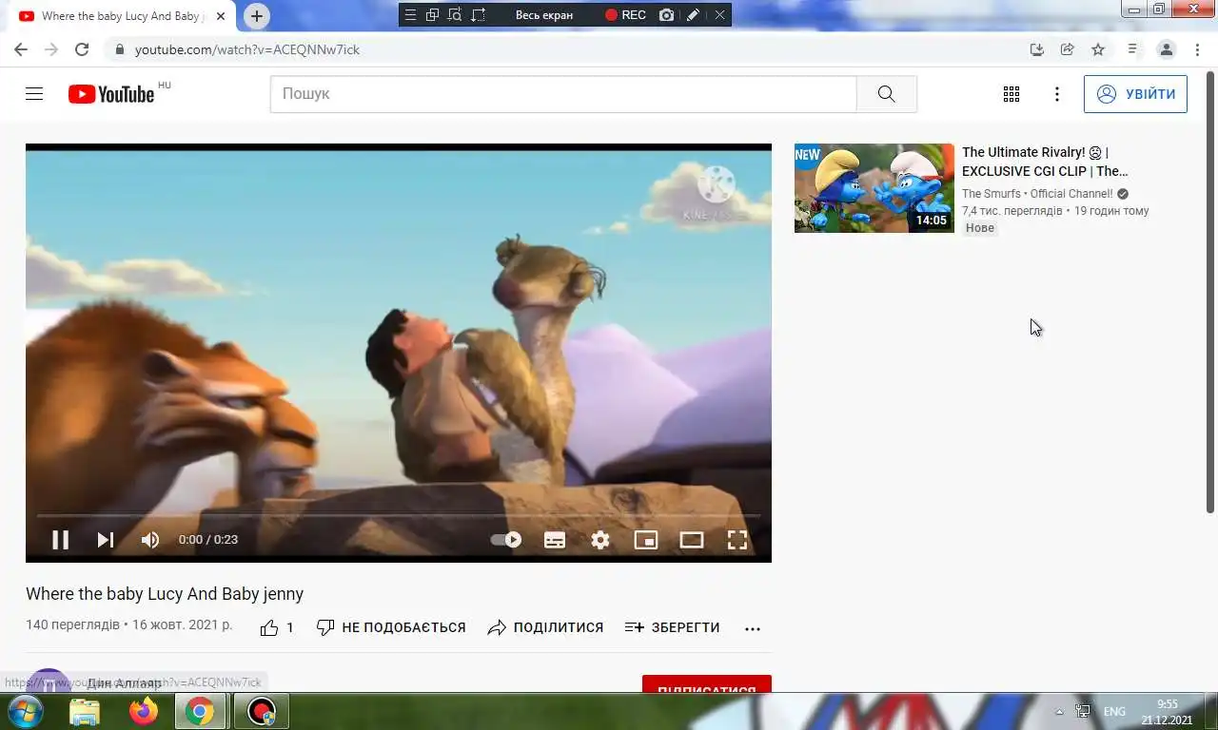Viewport: 1218px width, 730px height.
Task: Open Chrome profile avatar
Action: (1167, 49)
